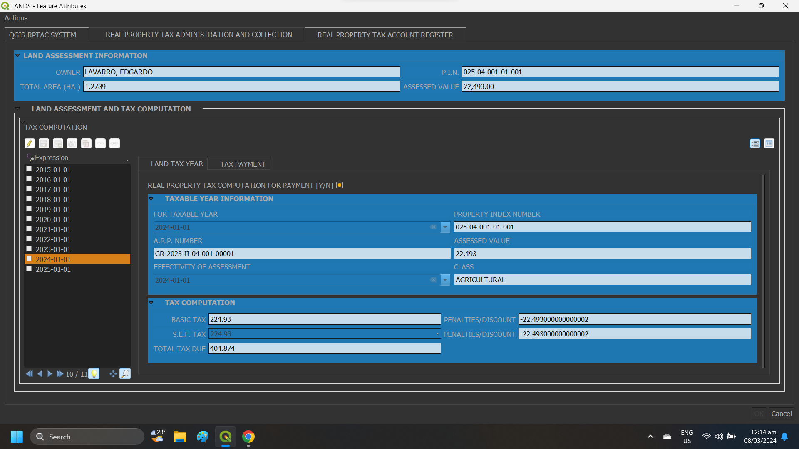Highlight the current feature using the lightbulb
Screen dimensions: 799x449
pos(94,373)
